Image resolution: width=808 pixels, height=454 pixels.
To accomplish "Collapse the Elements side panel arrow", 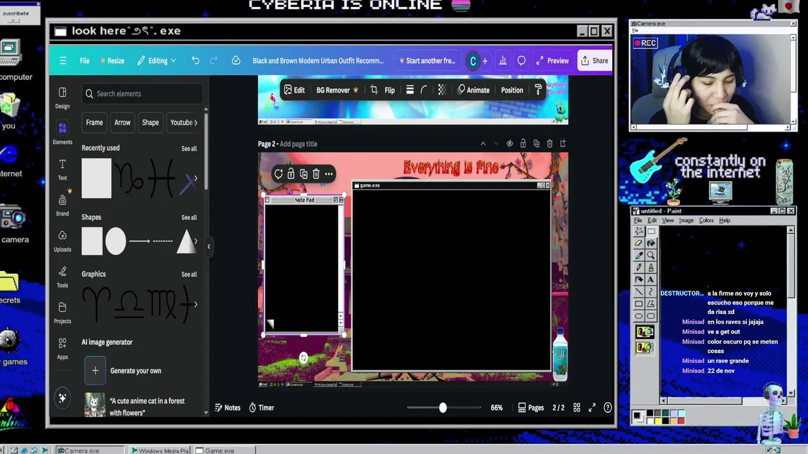I will 209,247.
